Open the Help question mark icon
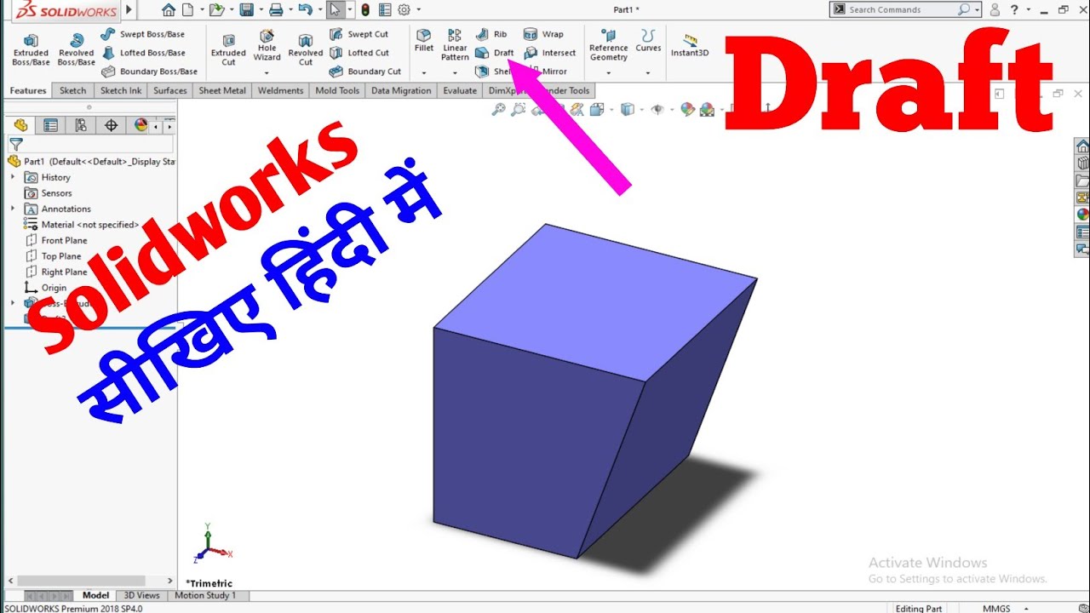Screen dimensions: 1090x613 point(1014,10)
